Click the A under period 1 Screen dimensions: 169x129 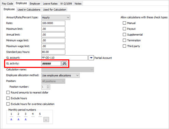point(11,119)
